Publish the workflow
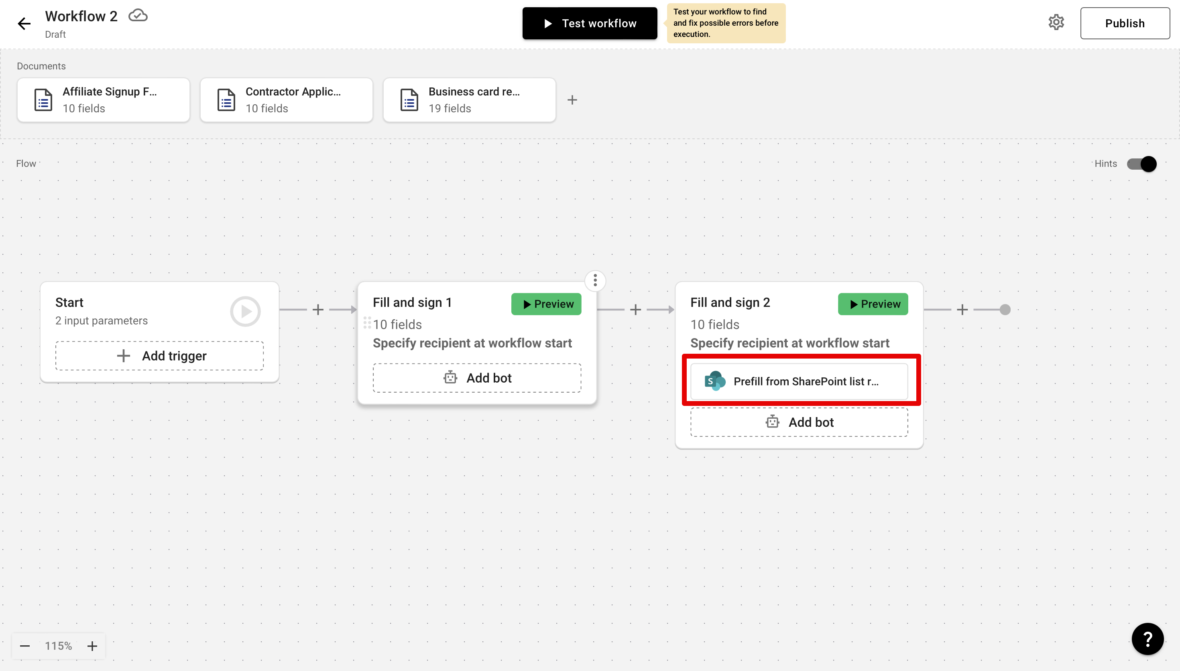This screenshot has width=1180, height=671. click(1125, 24)
